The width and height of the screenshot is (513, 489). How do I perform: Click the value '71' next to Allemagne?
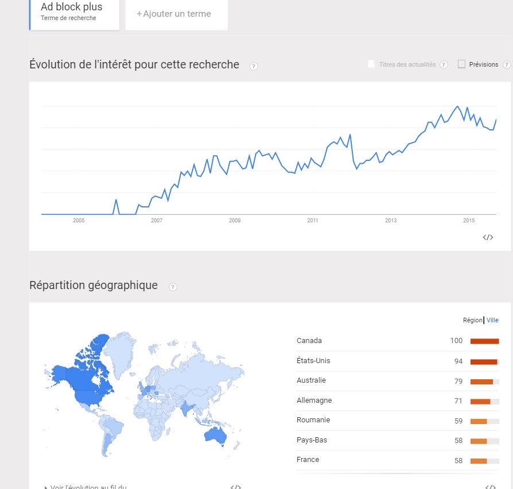click(458, 401)
